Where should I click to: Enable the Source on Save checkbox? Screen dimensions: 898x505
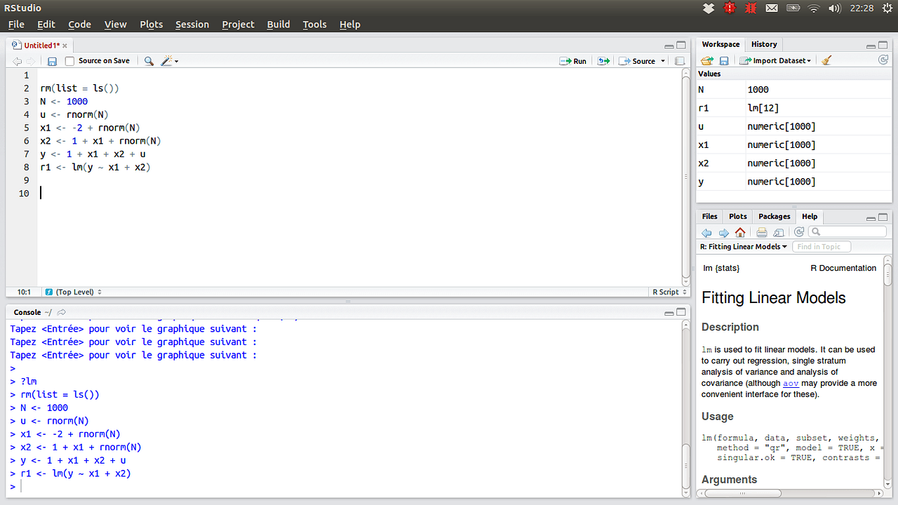[x=69, y=60]
